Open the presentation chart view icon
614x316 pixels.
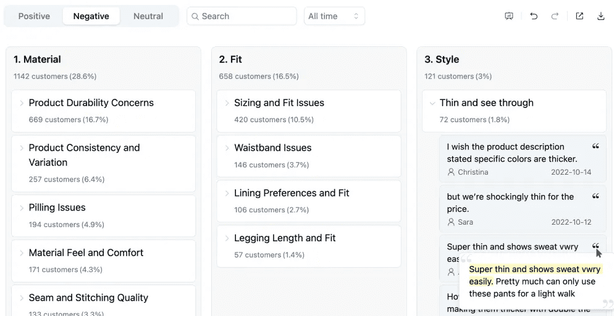point(509,16)
